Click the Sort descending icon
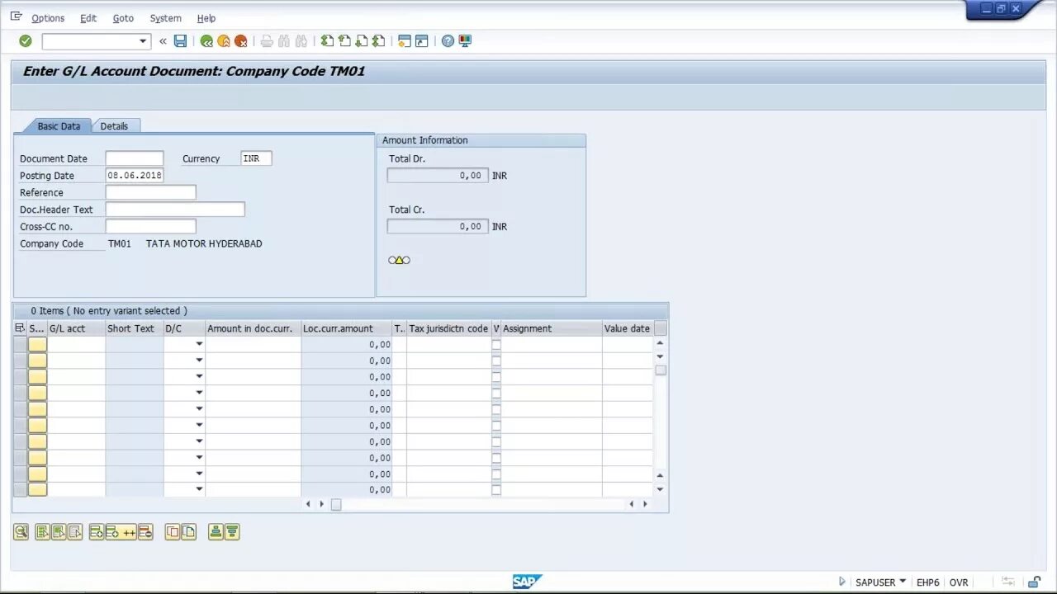 [232, 532]
